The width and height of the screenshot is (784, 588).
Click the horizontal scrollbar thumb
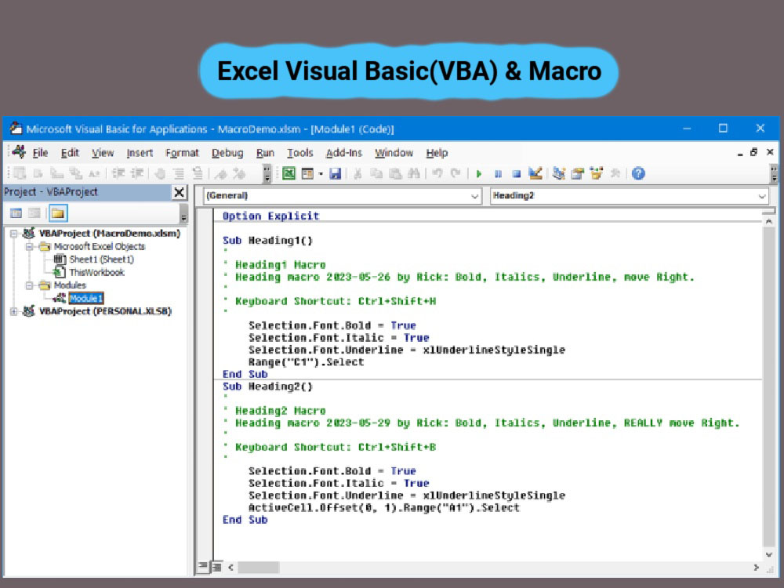click(258, 568)
